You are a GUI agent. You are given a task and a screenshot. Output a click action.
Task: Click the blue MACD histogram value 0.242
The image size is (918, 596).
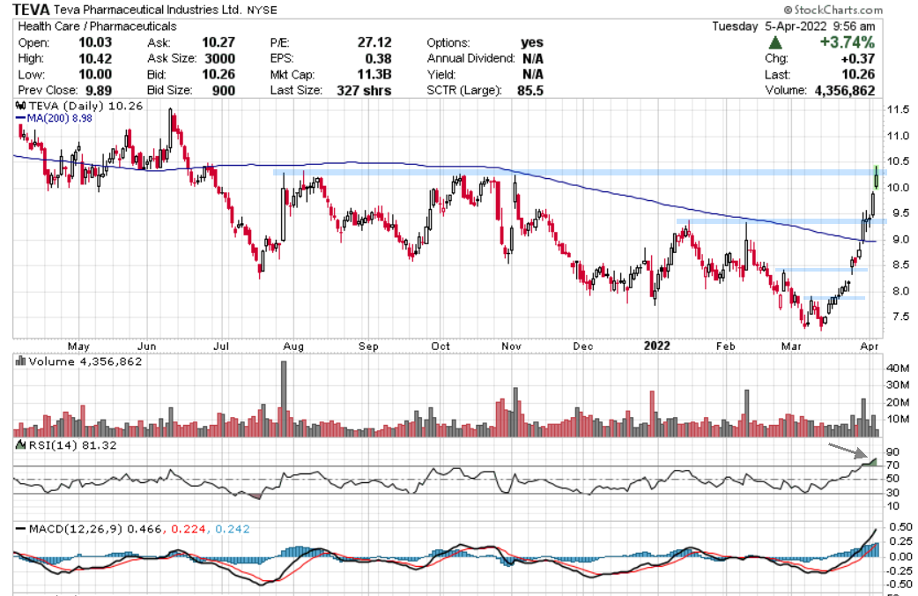[x=233, y=529]
